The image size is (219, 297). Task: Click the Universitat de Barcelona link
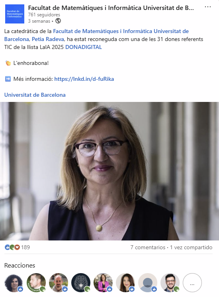tap(35, 95)
